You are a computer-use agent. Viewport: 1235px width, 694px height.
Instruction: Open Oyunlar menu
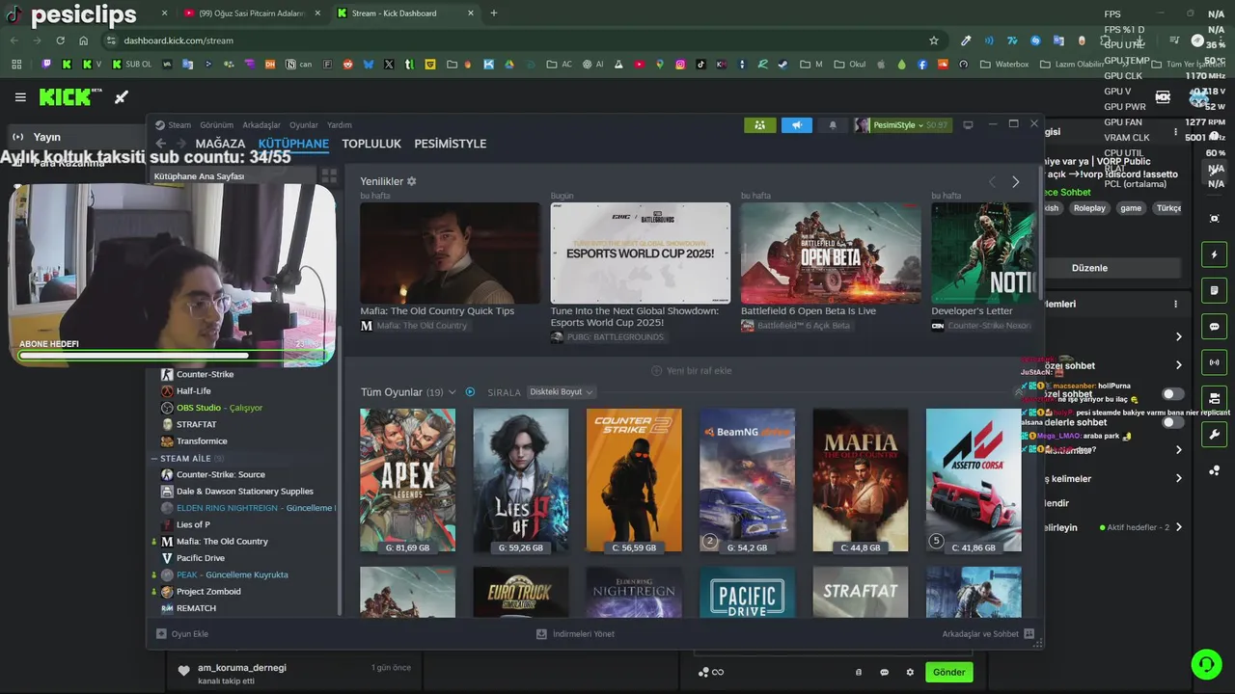(304, 125)
